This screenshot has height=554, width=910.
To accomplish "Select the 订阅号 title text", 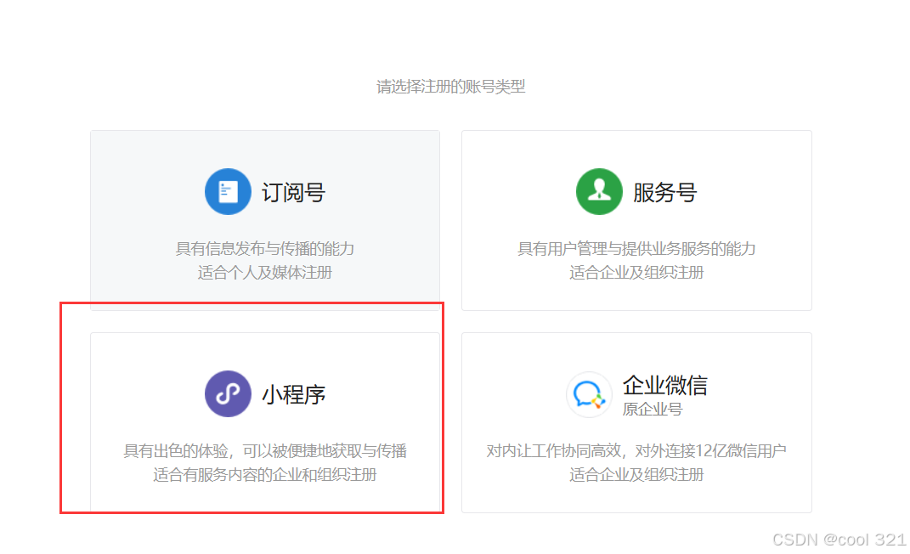I will click(x=293, y=193).
